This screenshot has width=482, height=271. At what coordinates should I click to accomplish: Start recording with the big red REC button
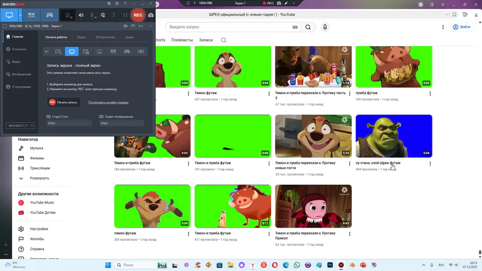(x=138, y=15)
